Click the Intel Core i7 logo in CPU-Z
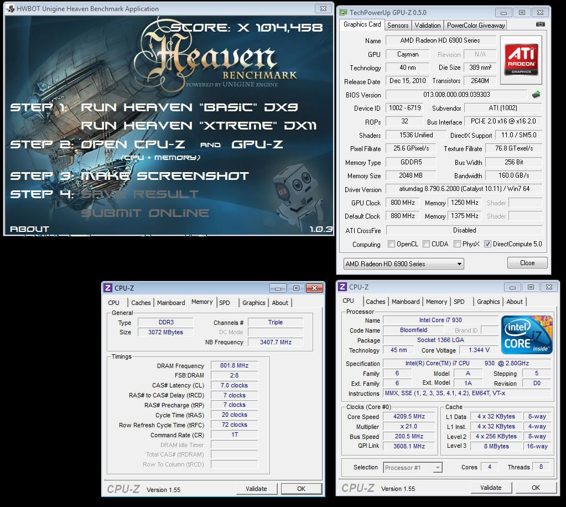This screenshot has height=507, width=566. click(526, 335)
